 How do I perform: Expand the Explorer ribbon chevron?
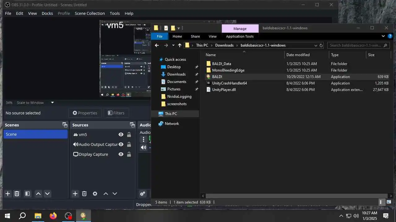383,36
